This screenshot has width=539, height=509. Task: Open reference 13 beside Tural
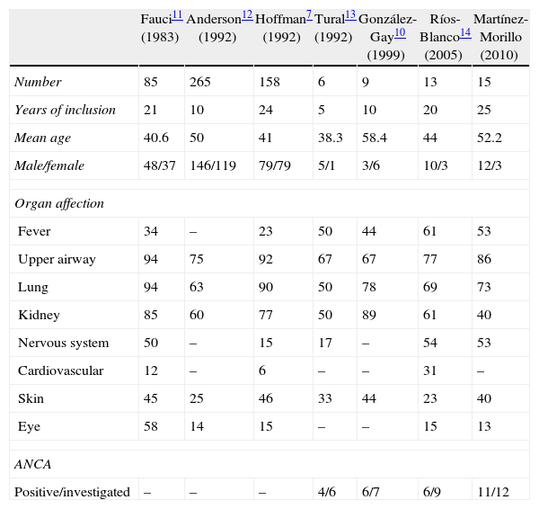350,15
